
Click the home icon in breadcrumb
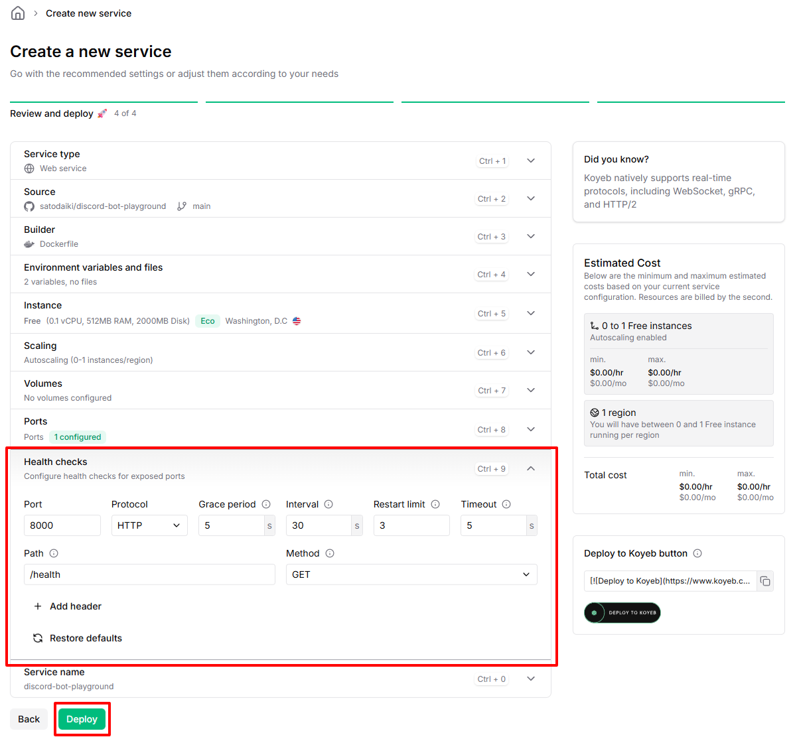pyautogui.click(x=18, y=13)
